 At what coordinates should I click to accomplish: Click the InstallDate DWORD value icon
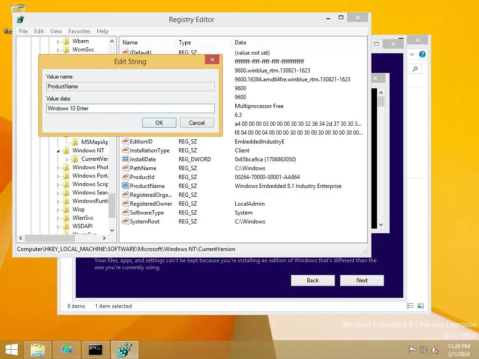coord(125,159)
